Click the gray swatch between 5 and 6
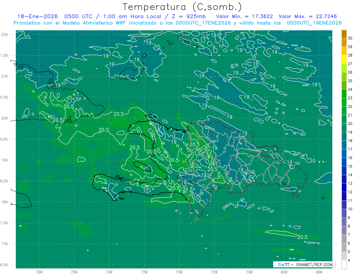This screenshot has width=358, height=276. click(344, 248)
